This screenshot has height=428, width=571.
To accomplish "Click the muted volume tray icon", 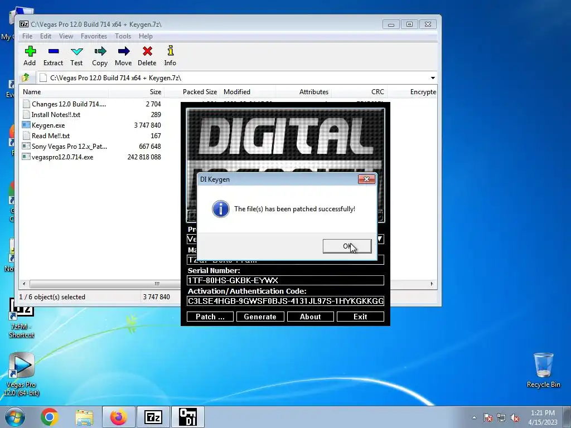I will click(515, 417).
